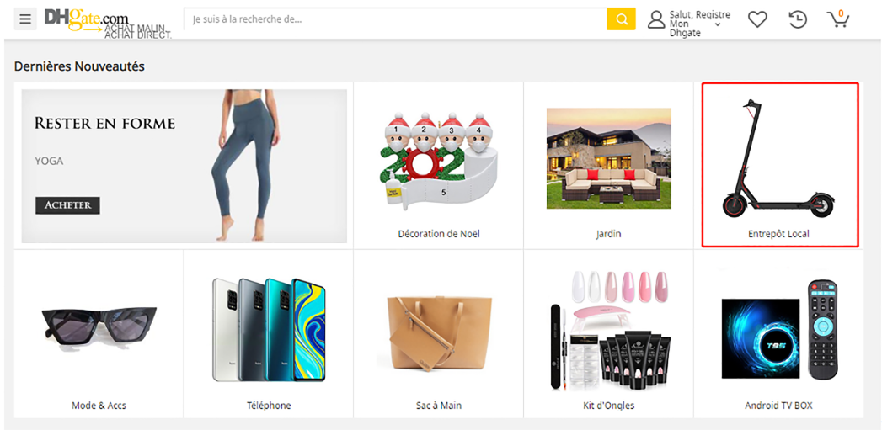
Task: Open the Android TV BOX category
Action: tap(778, 334)
